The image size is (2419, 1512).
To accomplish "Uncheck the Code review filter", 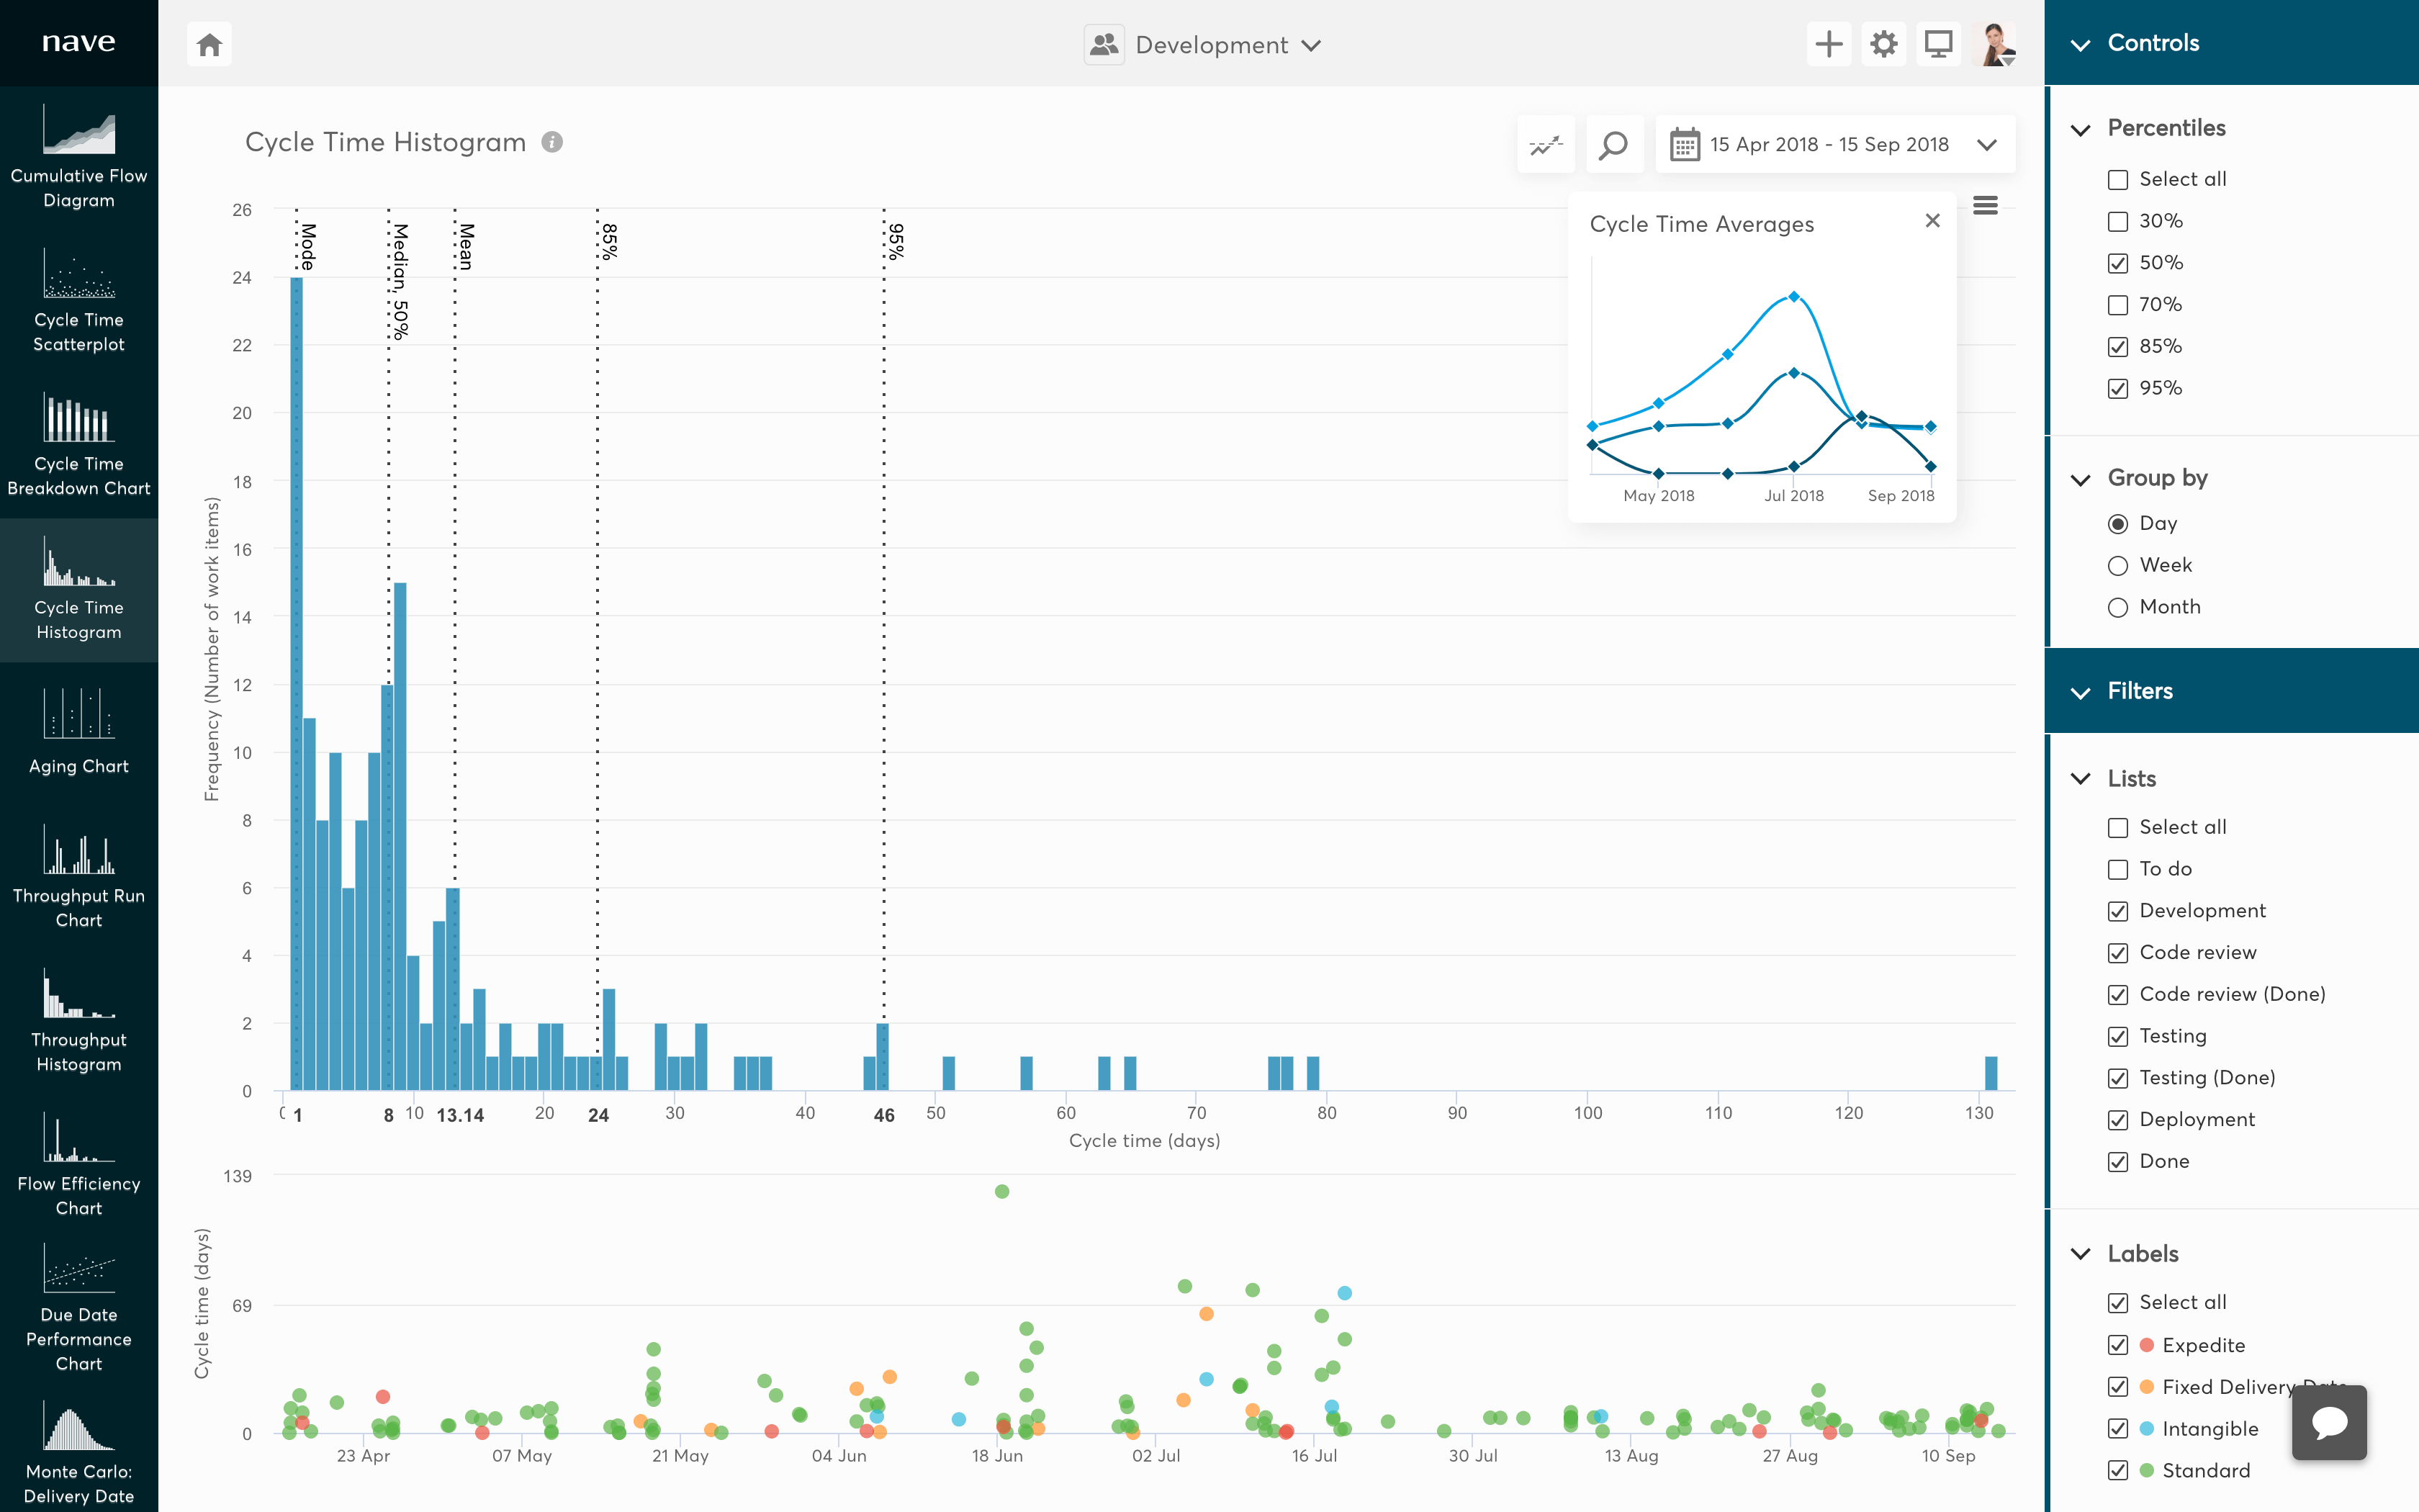I will [2119, 952].
